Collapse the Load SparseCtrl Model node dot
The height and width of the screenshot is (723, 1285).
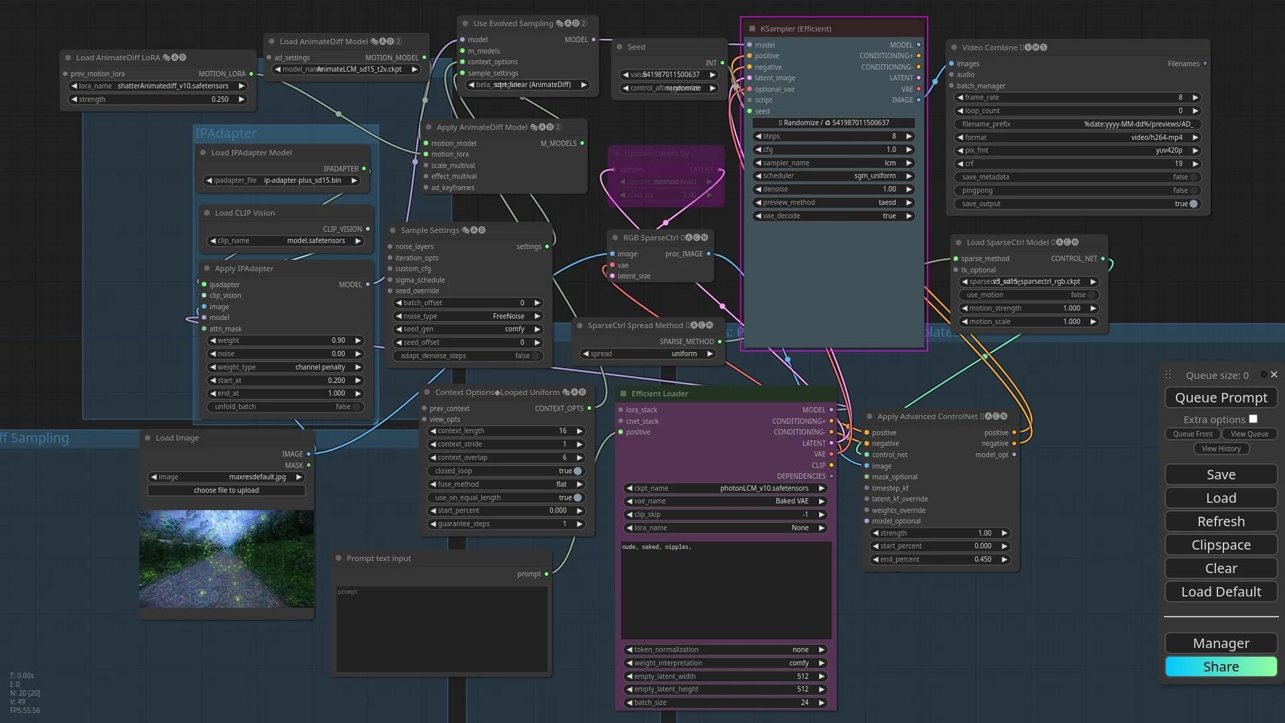958,242
